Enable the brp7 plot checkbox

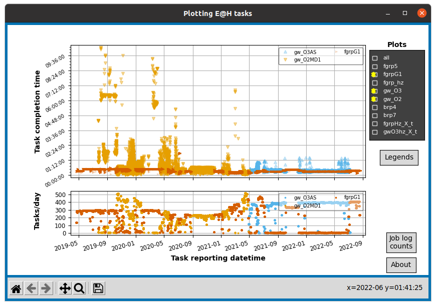375,115
